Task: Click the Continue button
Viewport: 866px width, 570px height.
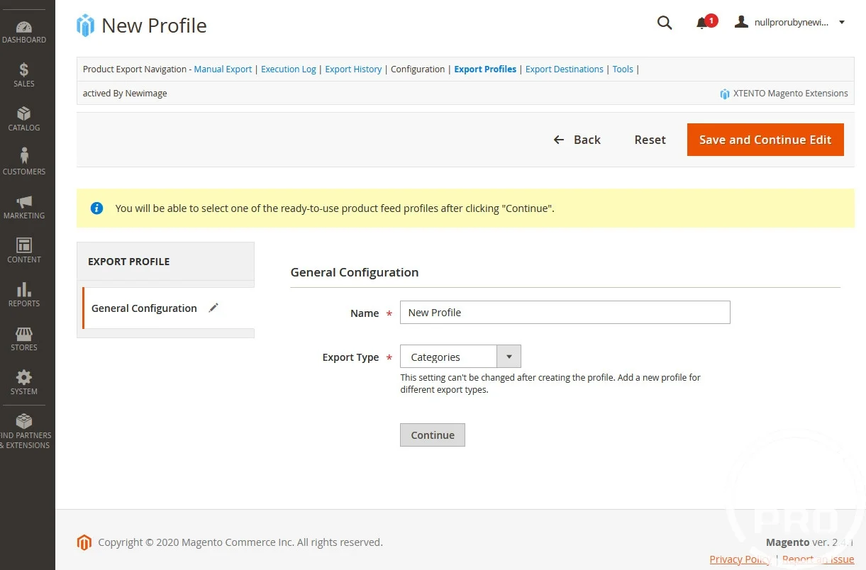Action: click(432, 435)
